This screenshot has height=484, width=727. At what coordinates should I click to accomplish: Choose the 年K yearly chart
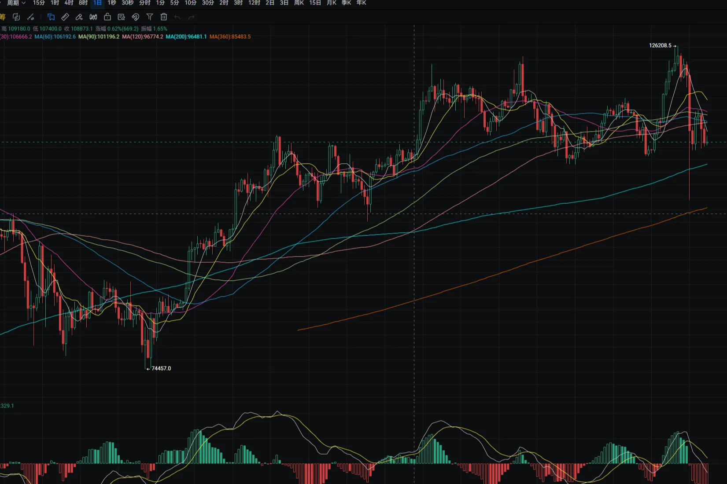(x=361, y=3)
